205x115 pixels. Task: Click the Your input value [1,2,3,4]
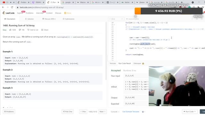point(129,76)
